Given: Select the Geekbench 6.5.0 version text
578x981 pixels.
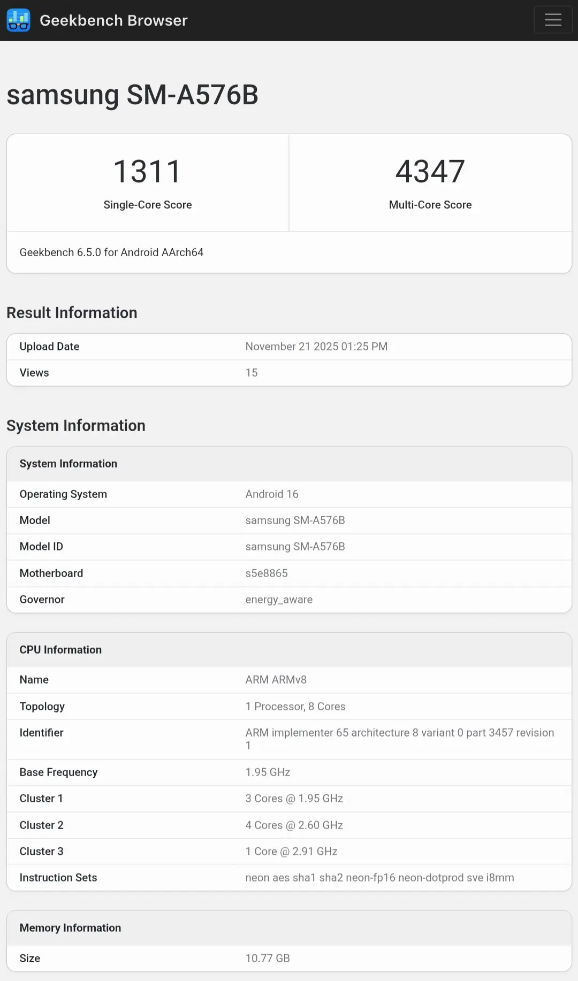Looking at the screenshot, I should coord(111,252).
